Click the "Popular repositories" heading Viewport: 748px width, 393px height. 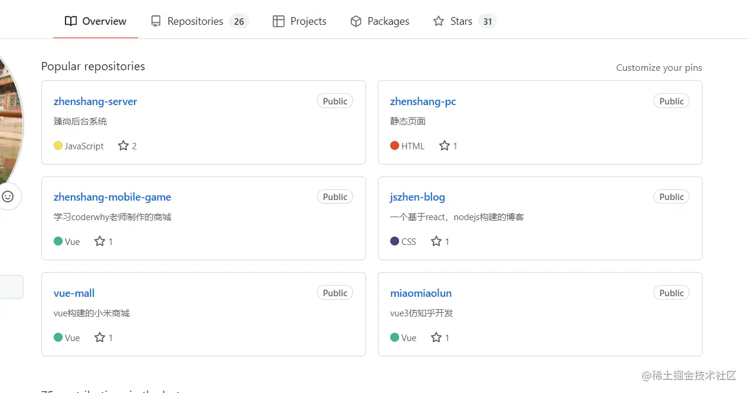tap(93, 66)
